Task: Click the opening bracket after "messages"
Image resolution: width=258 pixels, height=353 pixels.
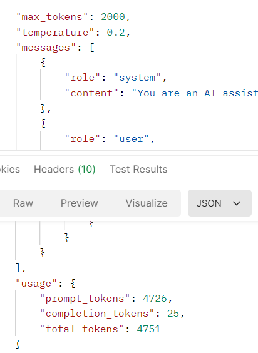Action: (x=92, y=48)
